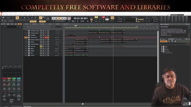Activate the Edit tool
The width and height of the screenshot is (191, 107).
click(x=28, y=18)
